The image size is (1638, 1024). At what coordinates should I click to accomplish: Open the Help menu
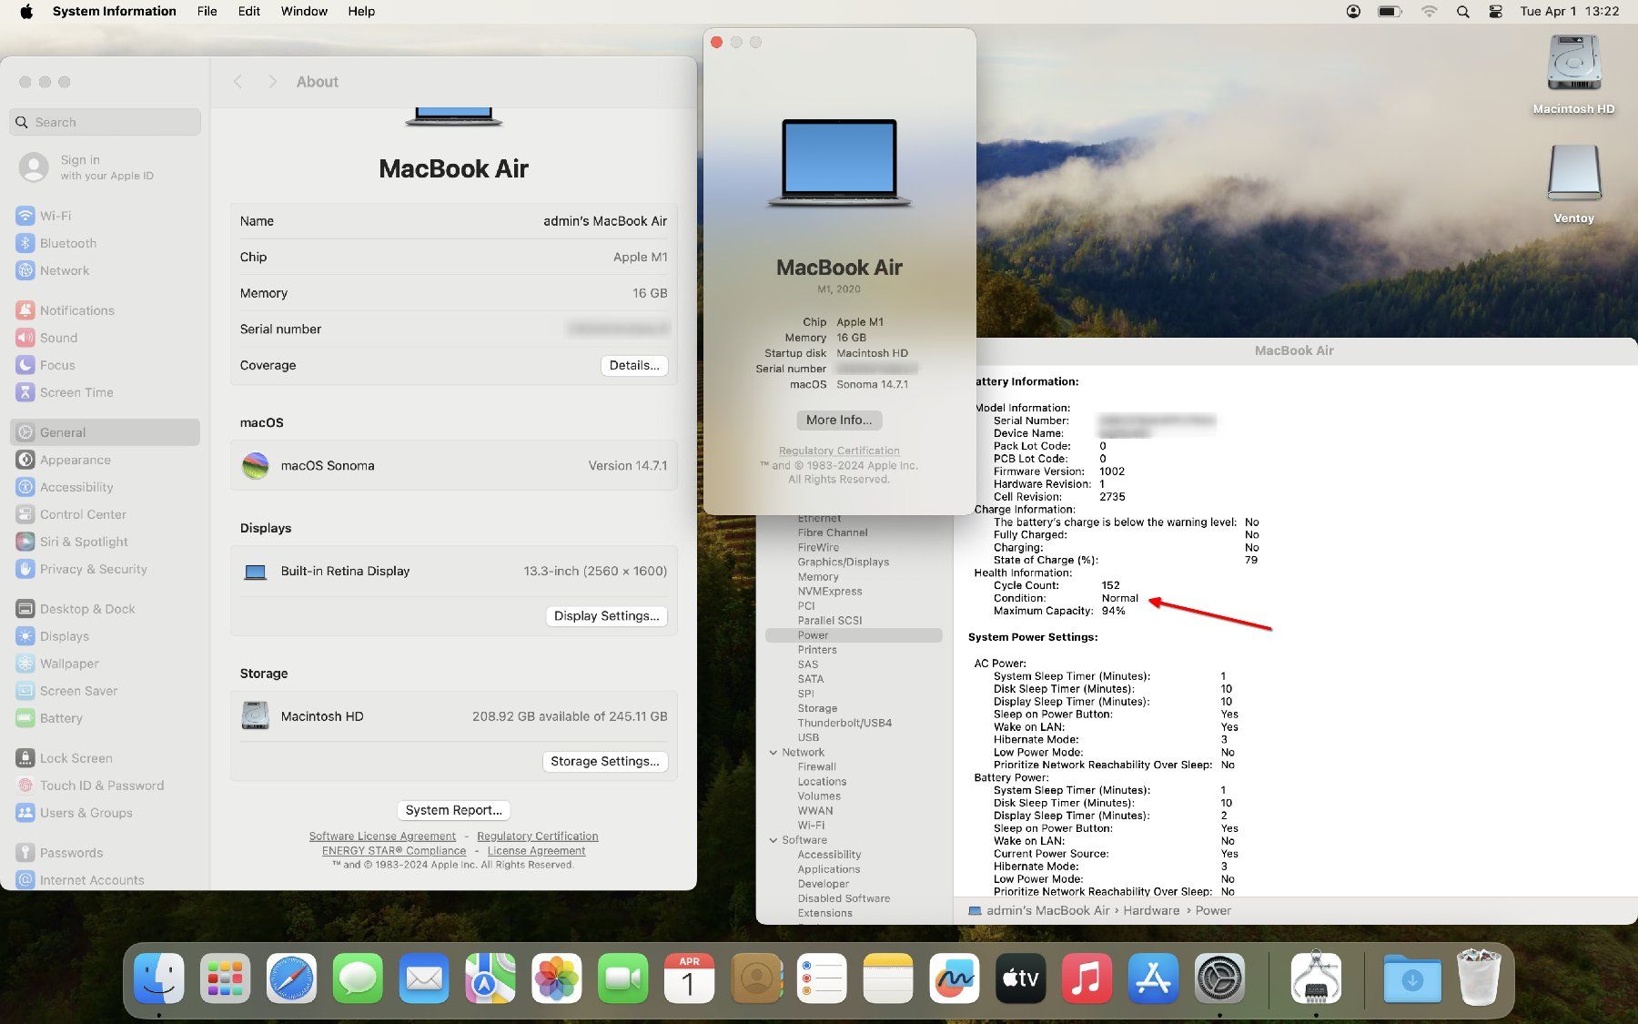[361, 12]
